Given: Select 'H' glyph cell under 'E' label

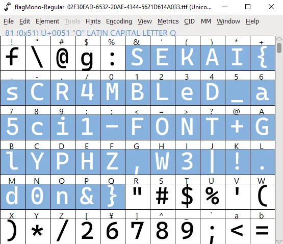Looking at the screenshot, I should point(88,162).
